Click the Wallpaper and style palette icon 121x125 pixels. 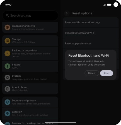(8, 27)
